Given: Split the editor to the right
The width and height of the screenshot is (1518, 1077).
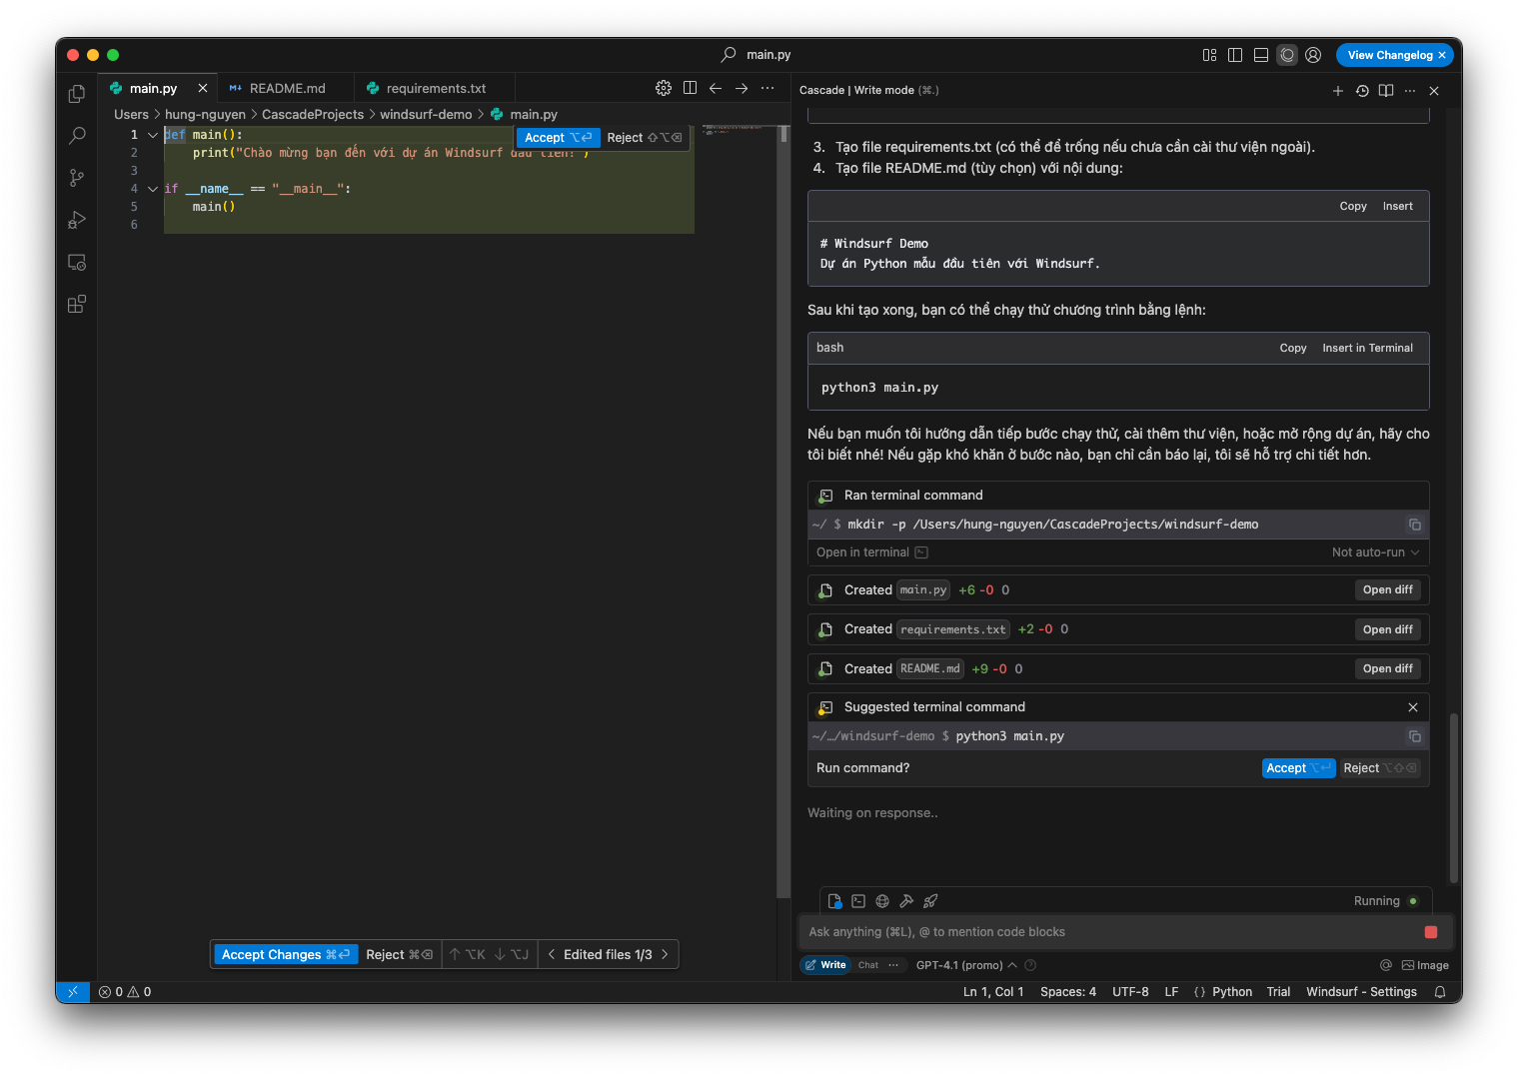Looking at the screenshot, I should coord(690,88).
